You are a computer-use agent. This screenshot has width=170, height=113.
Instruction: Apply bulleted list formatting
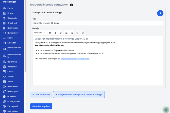[x=66, y=33]
